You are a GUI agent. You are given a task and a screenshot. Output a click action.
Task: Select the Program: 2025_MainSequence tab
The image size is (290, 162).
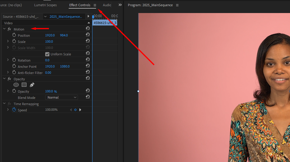coord(150,5)
